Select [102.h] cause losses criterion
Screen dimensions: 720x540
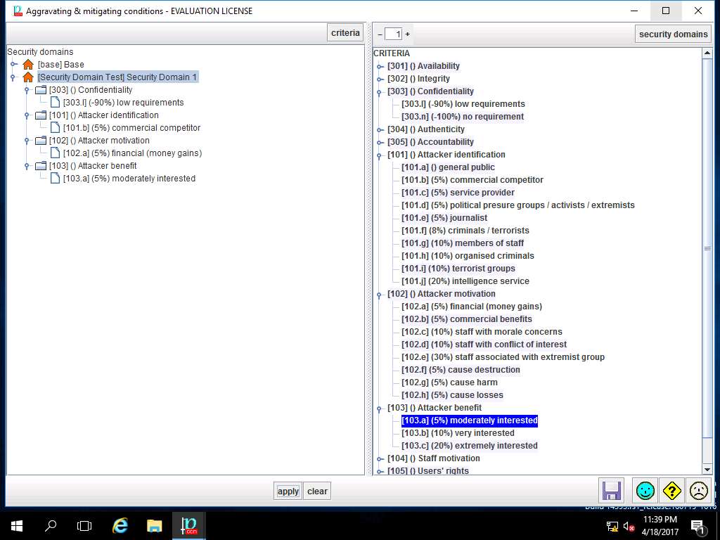pos(452,395)
